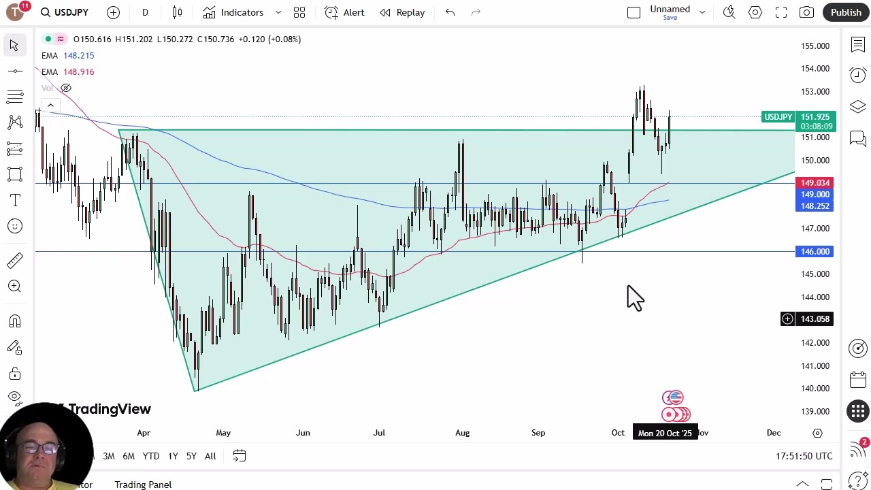Open the Alerts clock panel icon
This screenshot has height=490, width=871.
857,74
